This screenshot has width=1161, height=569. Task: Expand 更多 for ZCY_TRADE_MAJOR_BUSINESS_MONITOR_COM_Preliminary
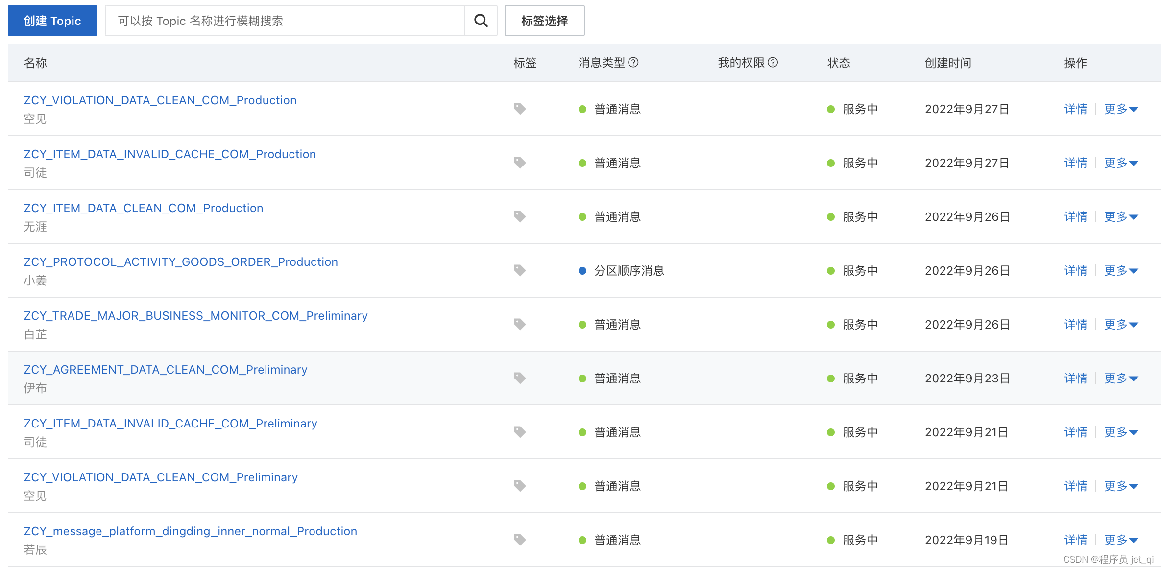(x=1121, y=325)
